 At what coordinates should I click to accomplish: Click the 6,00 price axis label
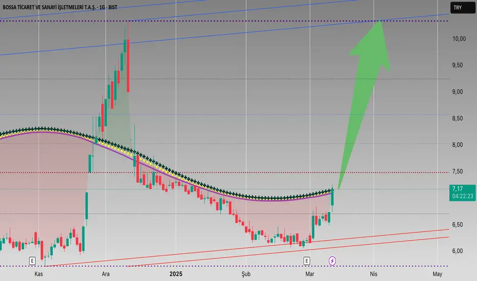point(458,251)
